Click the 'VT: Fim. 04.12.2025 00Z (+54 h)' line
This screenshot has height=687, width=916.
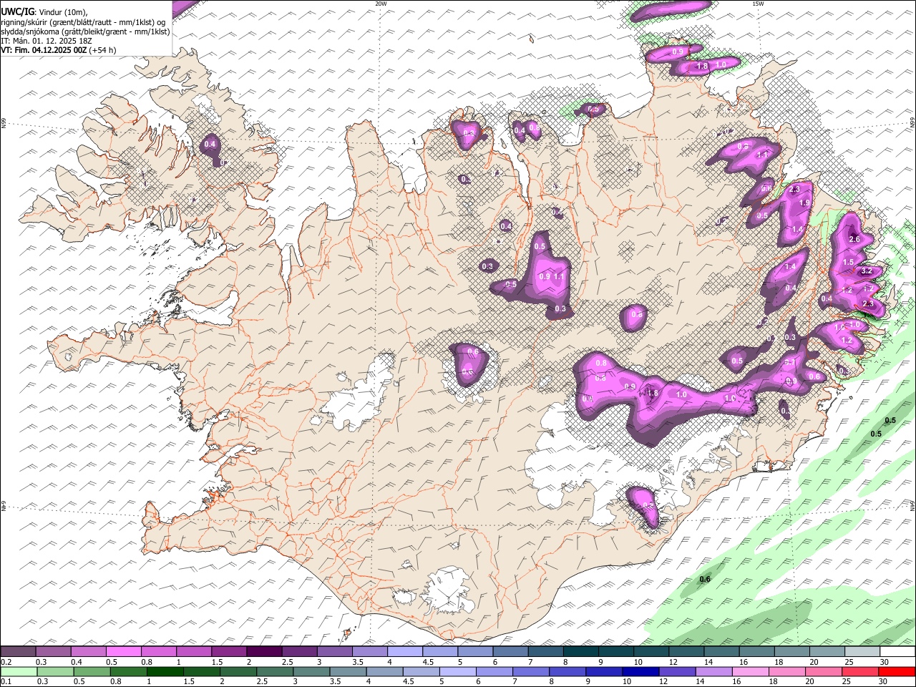click(x=59, y=50)
